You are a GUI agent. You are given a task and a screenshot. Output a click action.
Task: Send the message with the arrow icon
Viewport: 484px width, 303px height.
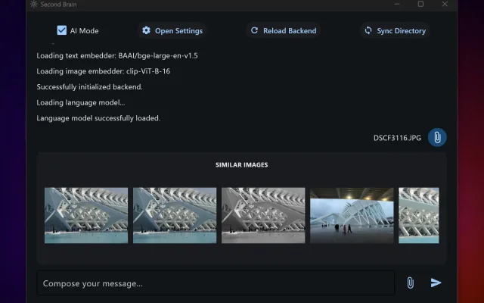436,283
